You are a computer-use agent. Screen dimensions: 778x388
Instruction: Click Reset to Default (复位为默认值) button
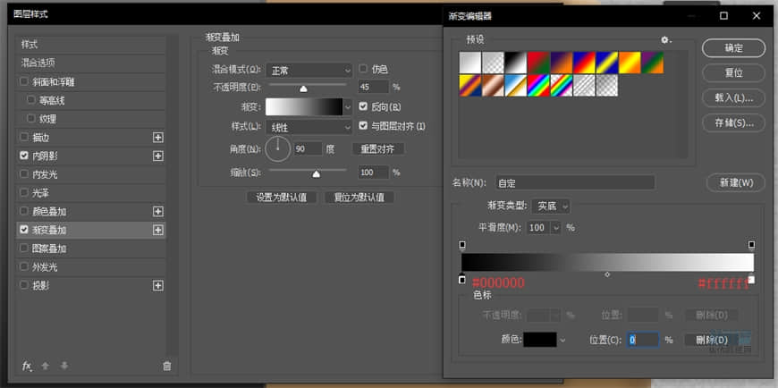[359, 197]
